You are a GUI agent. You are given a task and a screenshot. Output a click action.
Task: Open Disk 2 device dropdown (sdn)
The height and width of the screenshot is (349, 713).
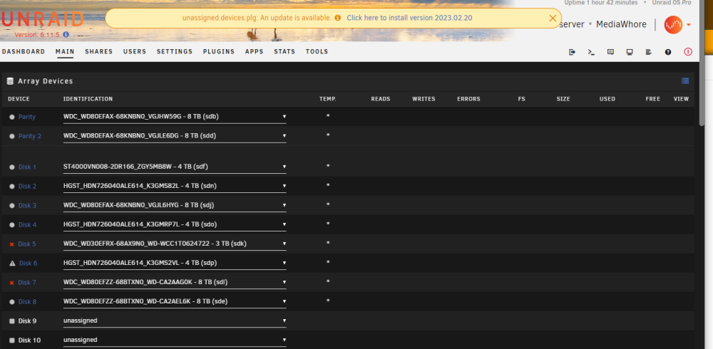pyautogui.click(x=175, y=186)
